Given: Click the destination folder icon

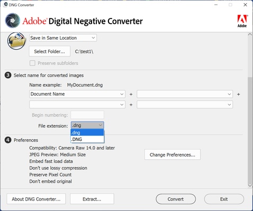Looking at the screenshot, I should click(16, 41).
